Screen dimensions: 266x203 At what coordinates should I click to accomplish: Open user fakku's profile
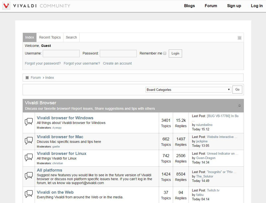(x=200, y=195)
